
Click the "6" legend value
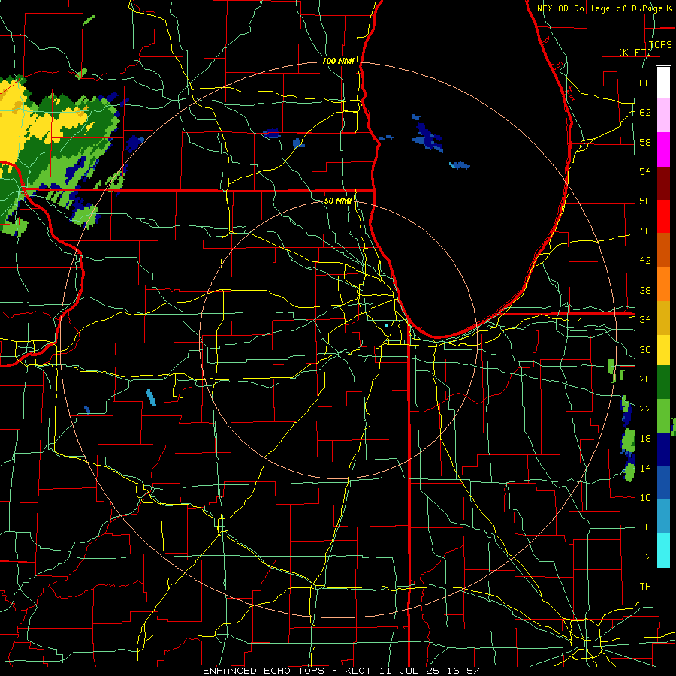pyautogui.click(x=647, y=527)
